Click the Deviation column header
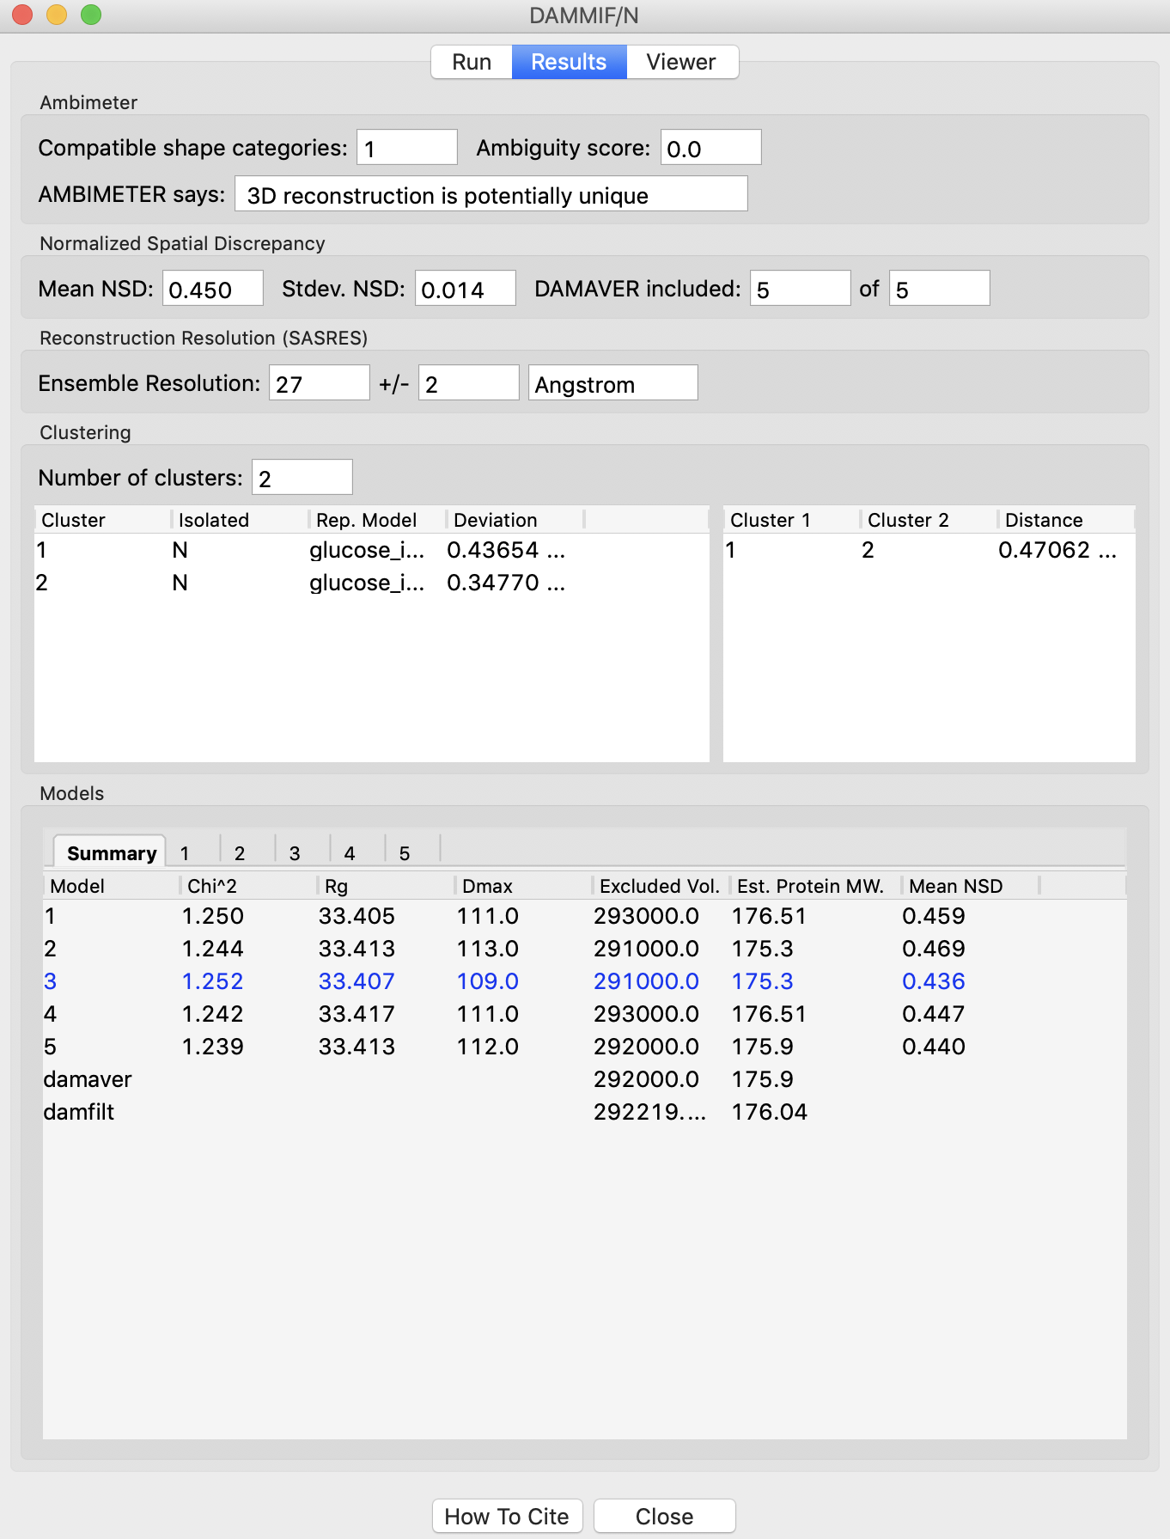The image size is (1170, 1539). point(515,520)
